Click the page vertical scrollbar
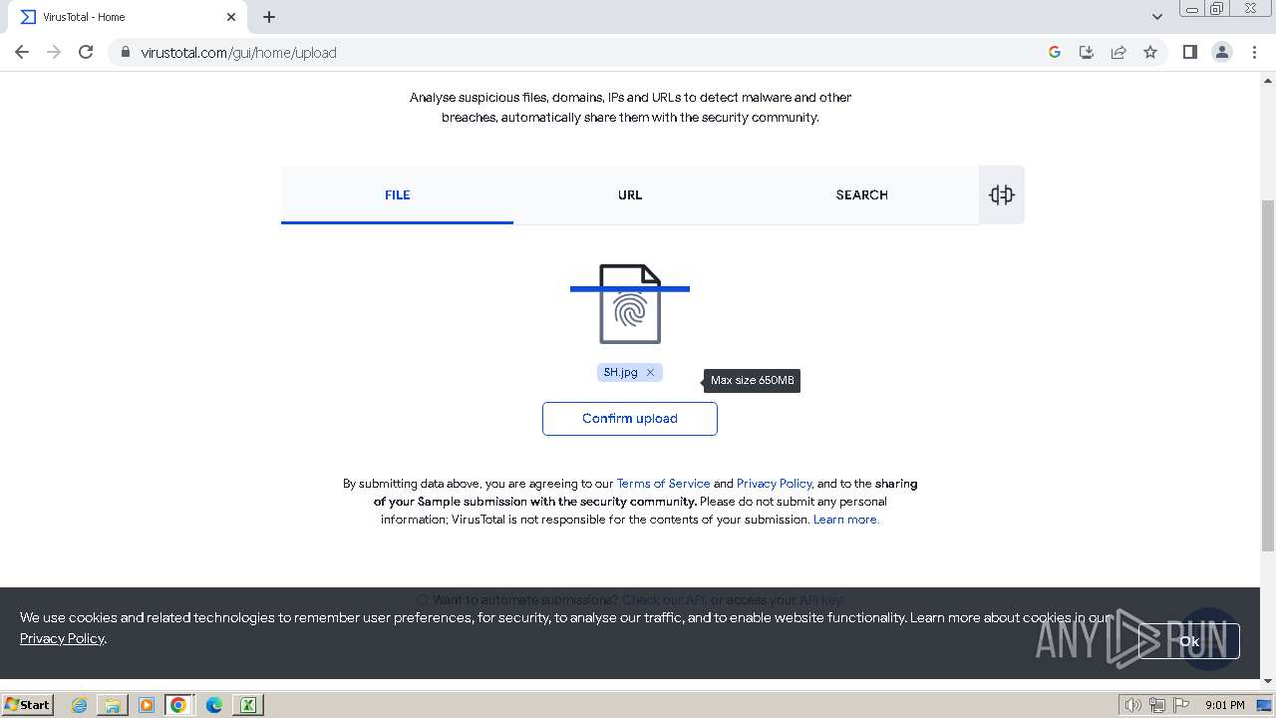 [1268, 374]
